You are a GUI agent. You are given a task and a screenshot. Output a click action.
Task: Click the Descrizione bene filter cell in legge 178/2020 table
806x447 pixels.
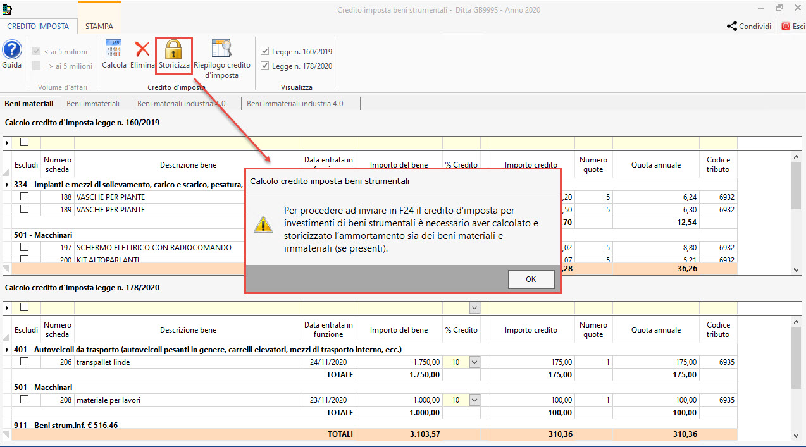(188, 307)
